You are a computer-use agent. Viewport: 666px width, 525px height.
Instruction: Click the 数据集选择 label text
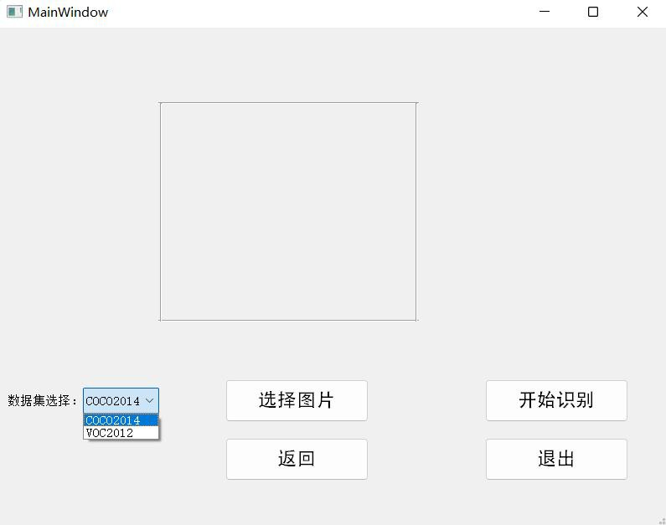[43, 400]
